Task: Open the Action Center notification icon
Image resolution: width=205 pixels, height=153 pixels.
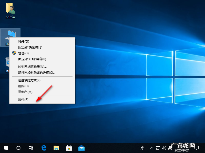Action: [197, 148]
